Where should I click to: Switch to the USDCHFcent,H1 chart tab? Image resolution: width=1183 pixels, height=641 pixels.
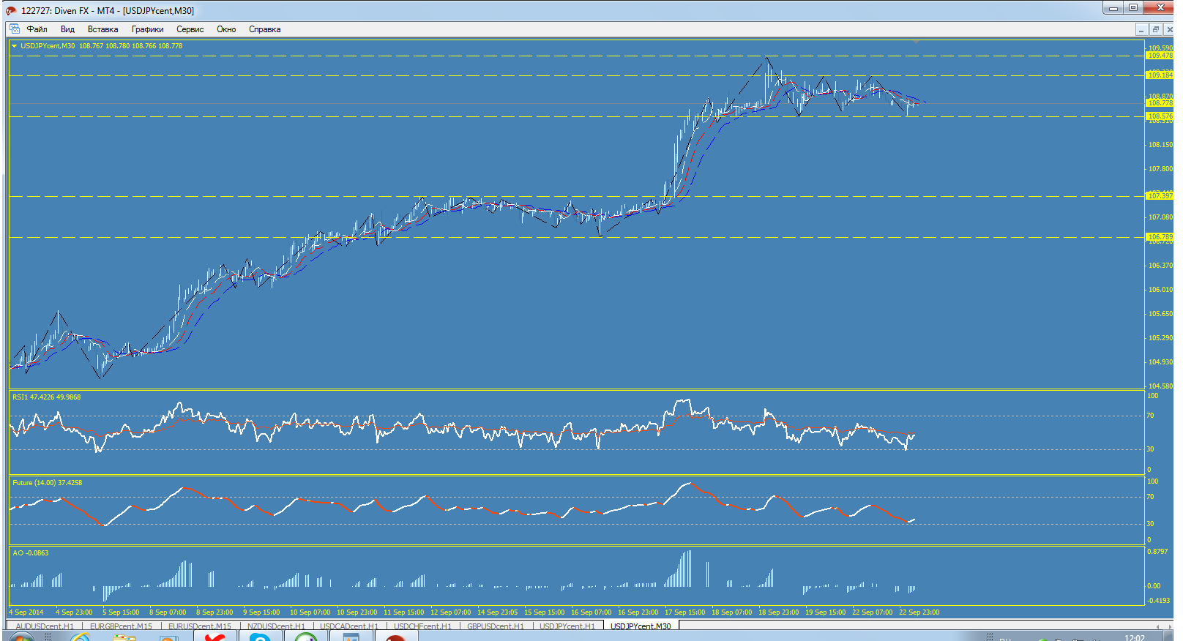pyautogui.click(x=422, y=626)
